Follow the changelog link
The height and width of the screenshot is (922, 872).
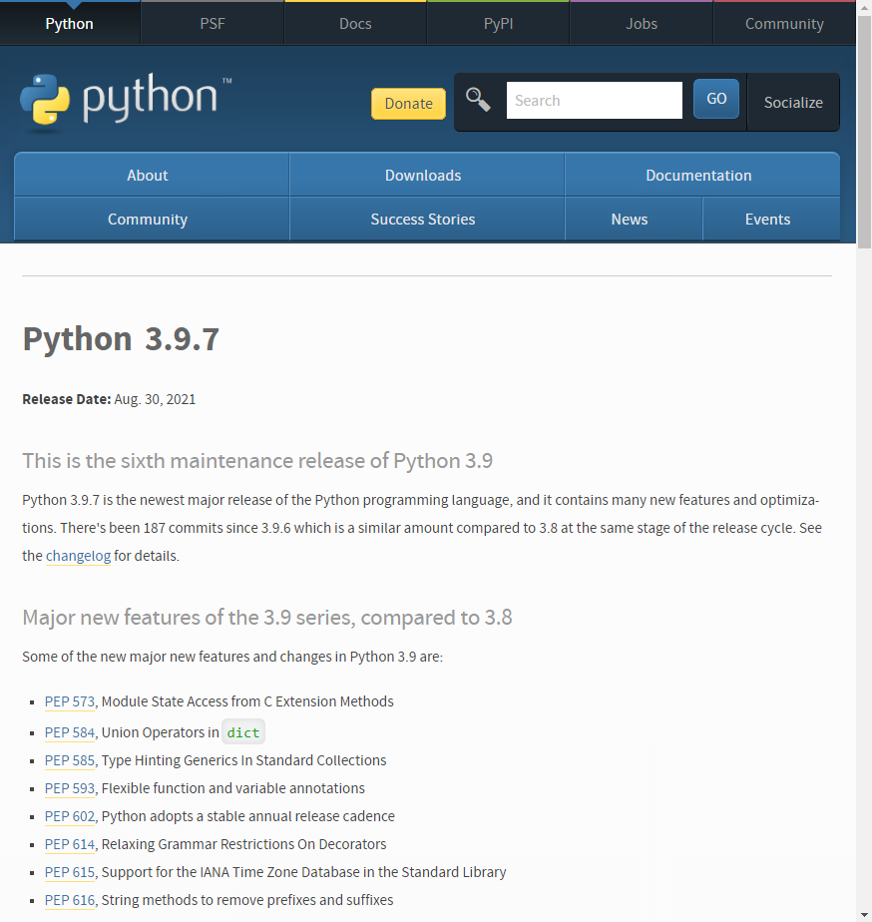point(78,556)
